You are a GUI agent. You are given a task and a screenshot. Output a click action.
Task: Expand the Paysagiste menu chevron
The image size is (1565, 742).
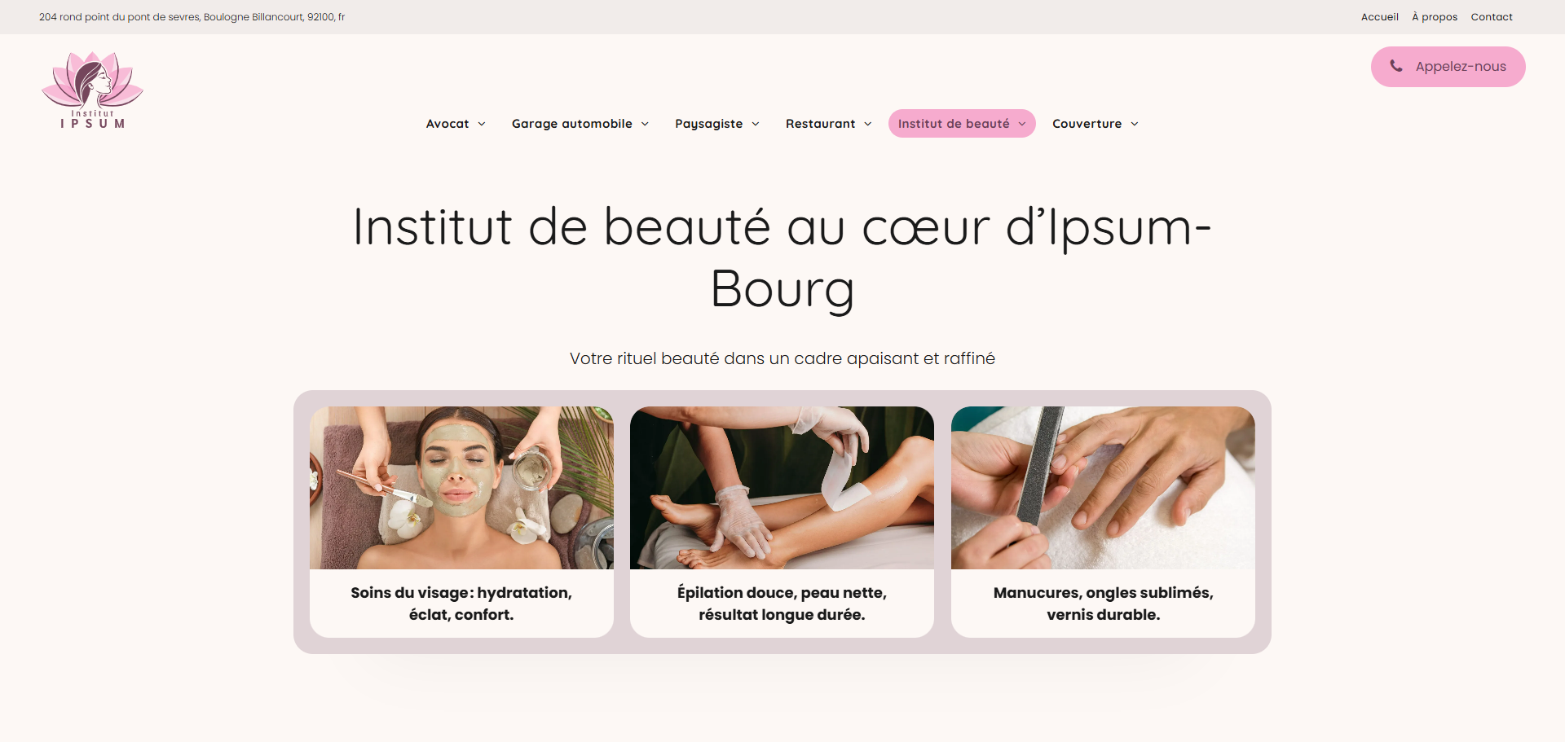click(x=756, y=124)
